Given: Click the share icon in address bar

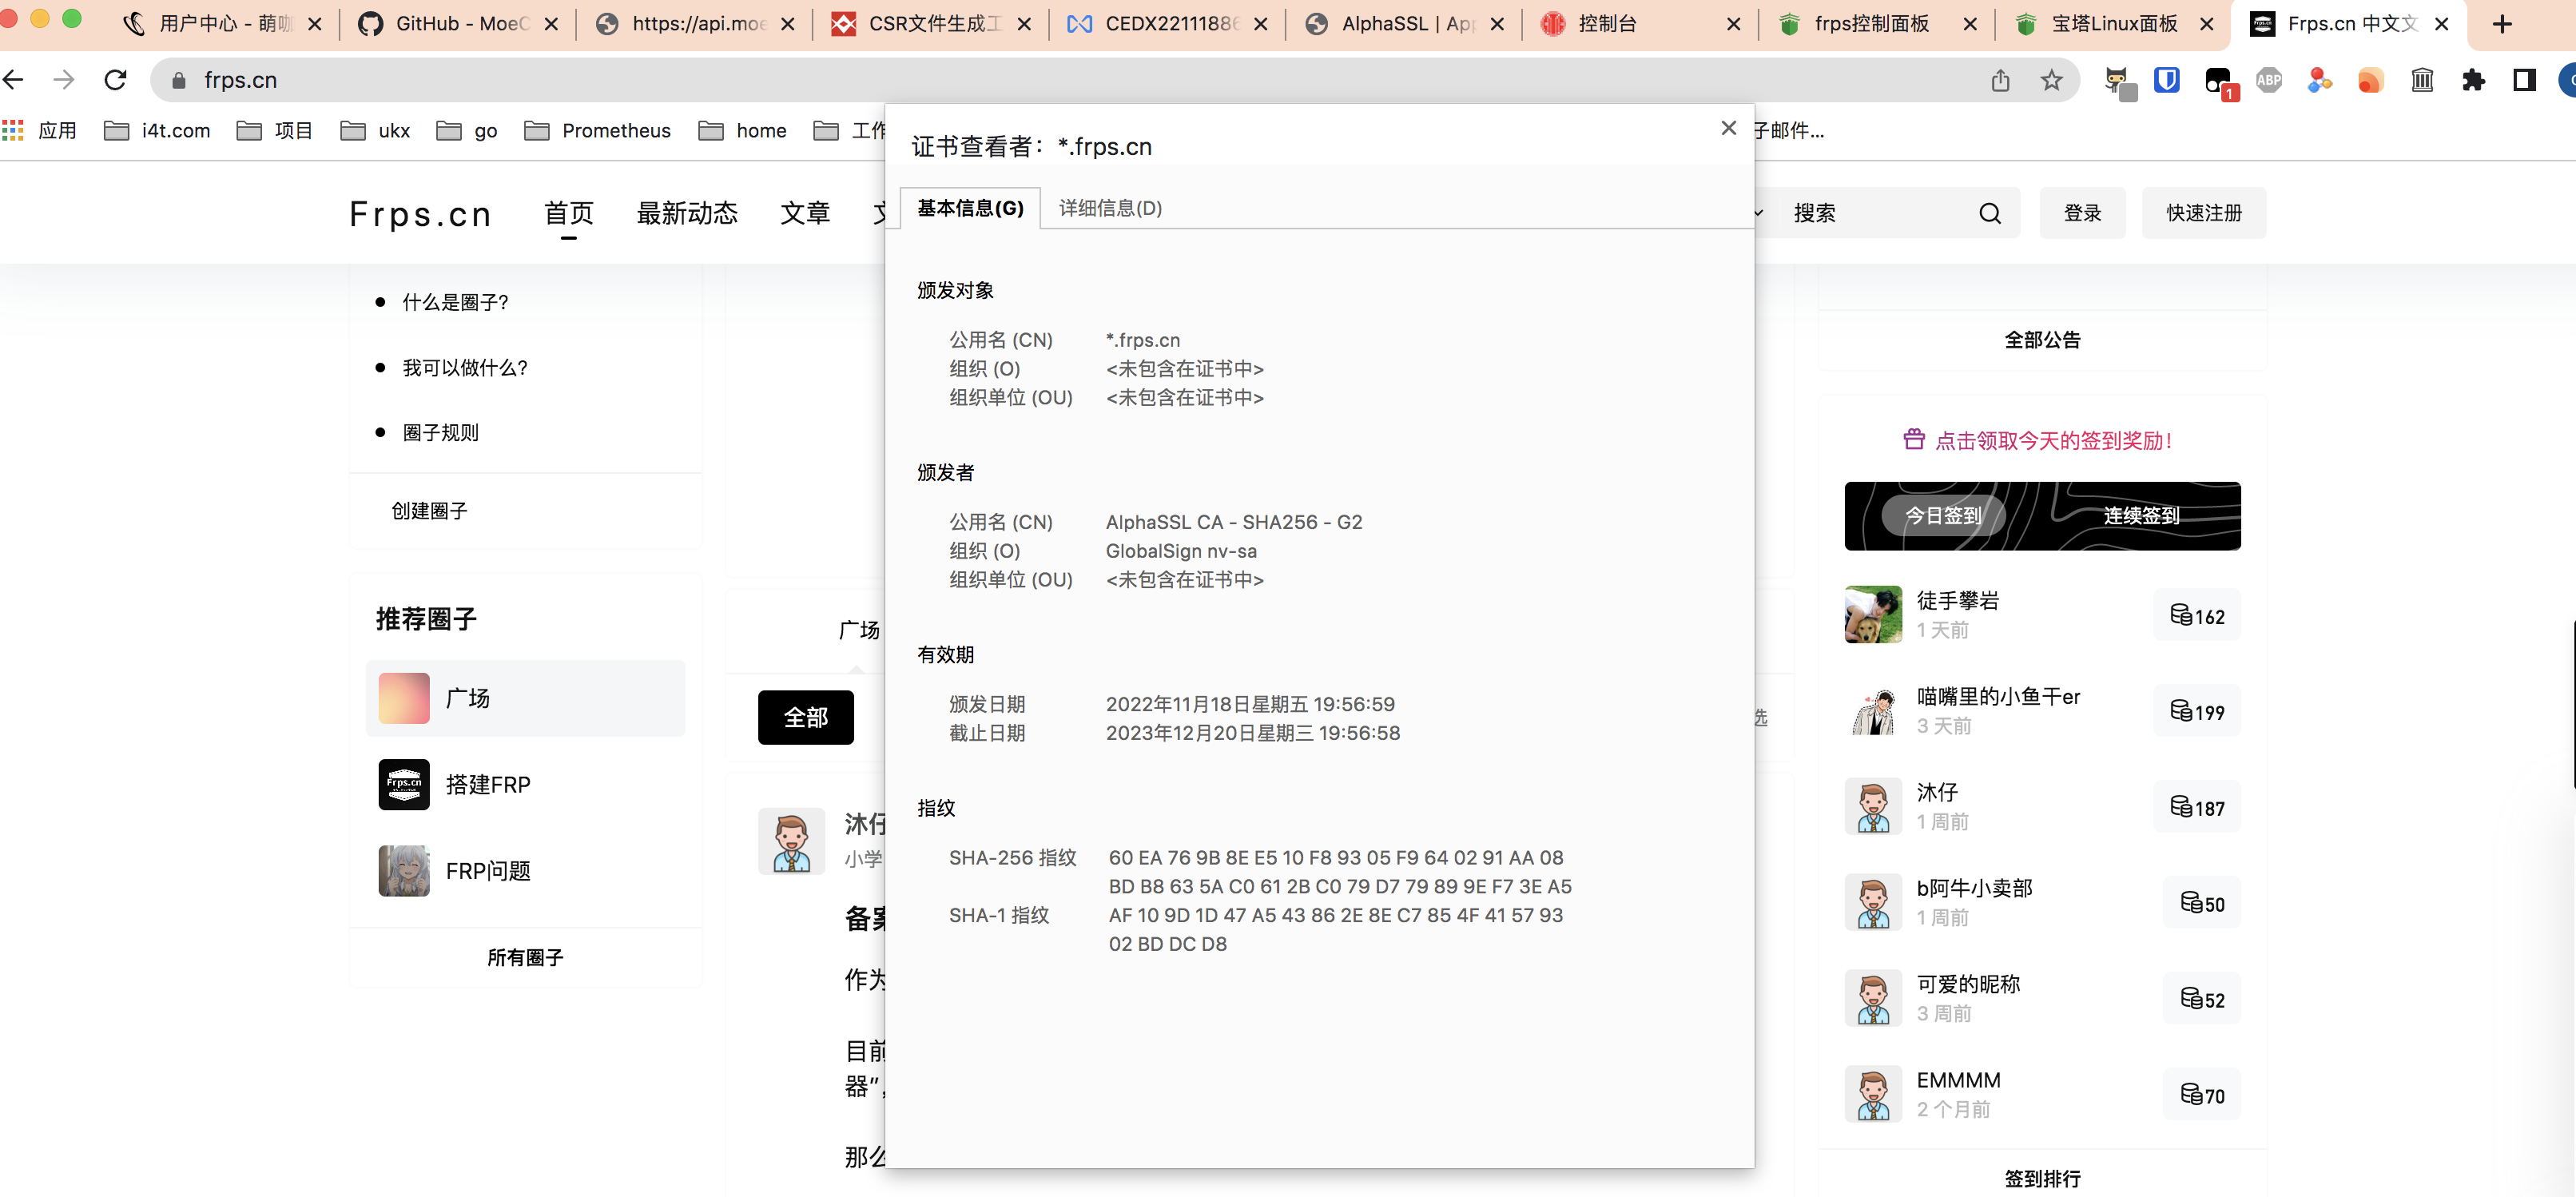Looking at the screenshot, I should [2000, 80].
